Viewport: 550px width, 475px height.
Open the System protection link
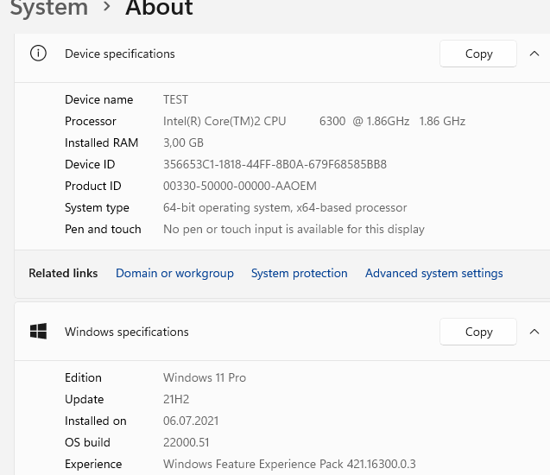300,273
